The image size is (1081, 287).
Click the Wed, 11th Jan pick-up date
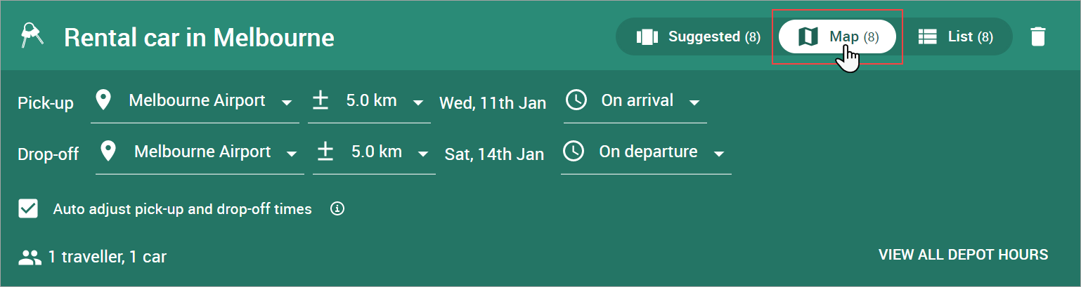point(493,103)
